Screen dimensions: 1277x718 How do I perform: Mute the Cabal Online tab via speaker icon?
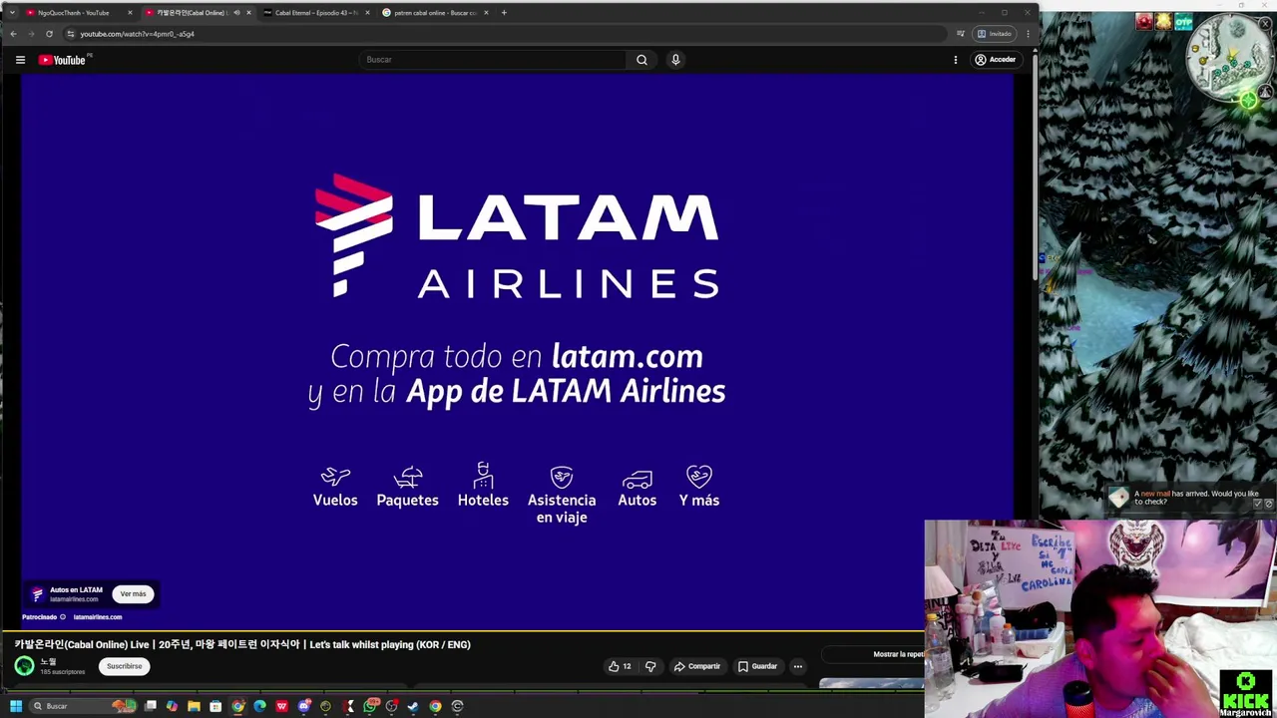236,13
